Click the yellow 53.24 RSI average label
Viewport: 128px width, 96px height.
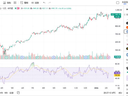117,75
